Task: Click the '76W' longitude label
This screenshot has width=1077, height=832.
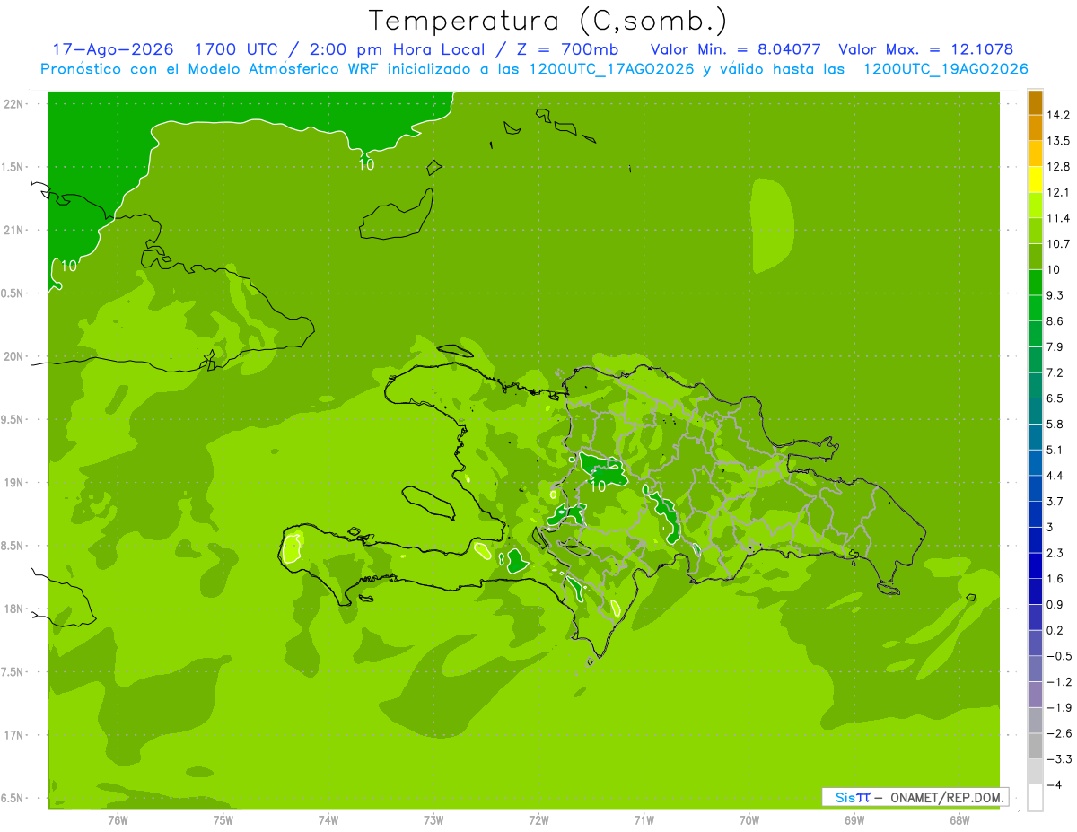Action: point(118,820)
